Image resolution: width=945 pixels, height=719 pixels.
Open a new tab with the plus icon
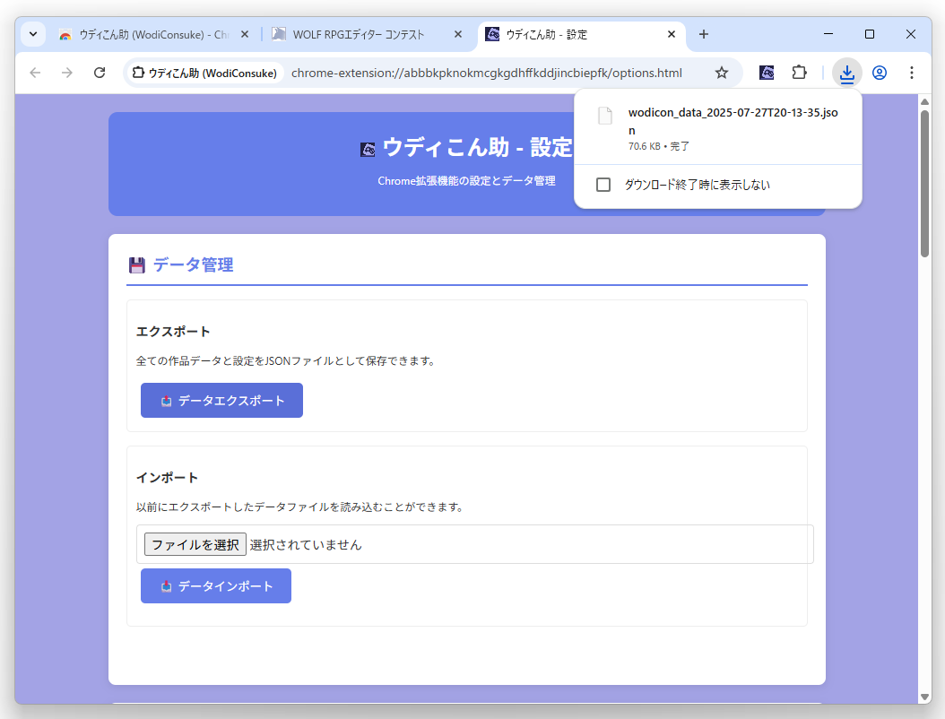coord(703,34)
